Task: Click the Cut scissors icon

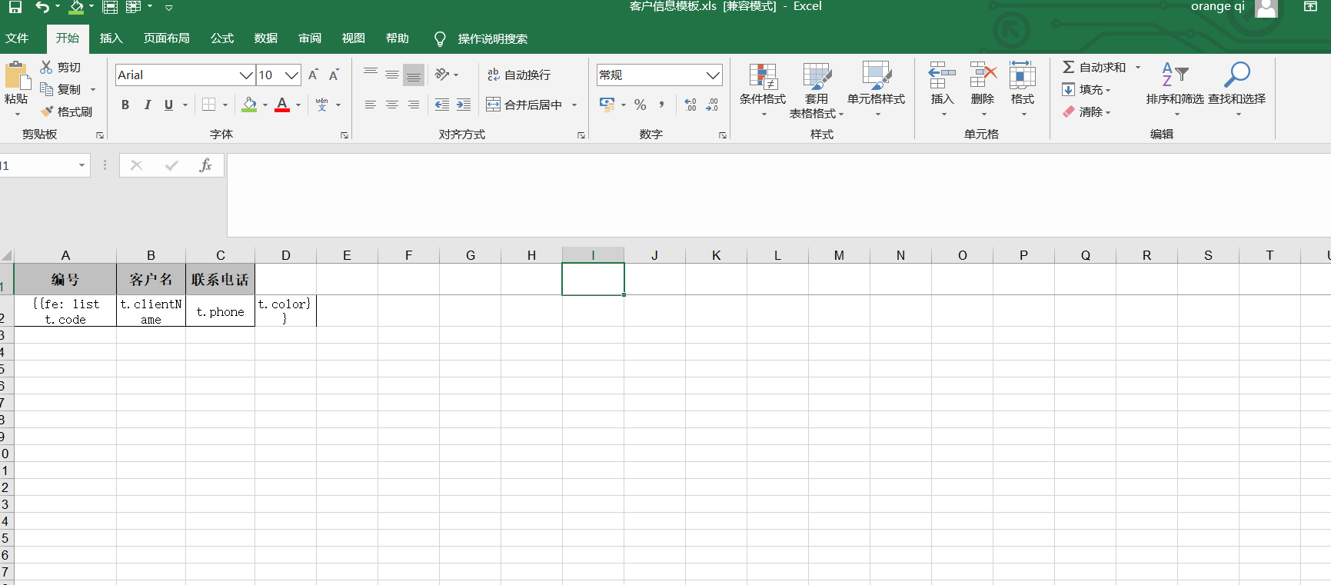Action: [46, 67]
